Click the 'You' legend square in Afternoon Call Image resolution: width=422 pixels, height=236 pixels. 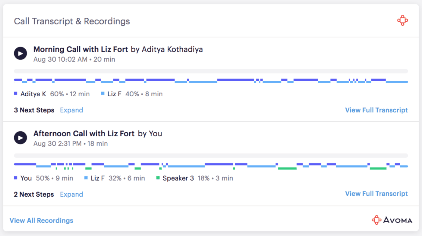(x=16, y=178)
